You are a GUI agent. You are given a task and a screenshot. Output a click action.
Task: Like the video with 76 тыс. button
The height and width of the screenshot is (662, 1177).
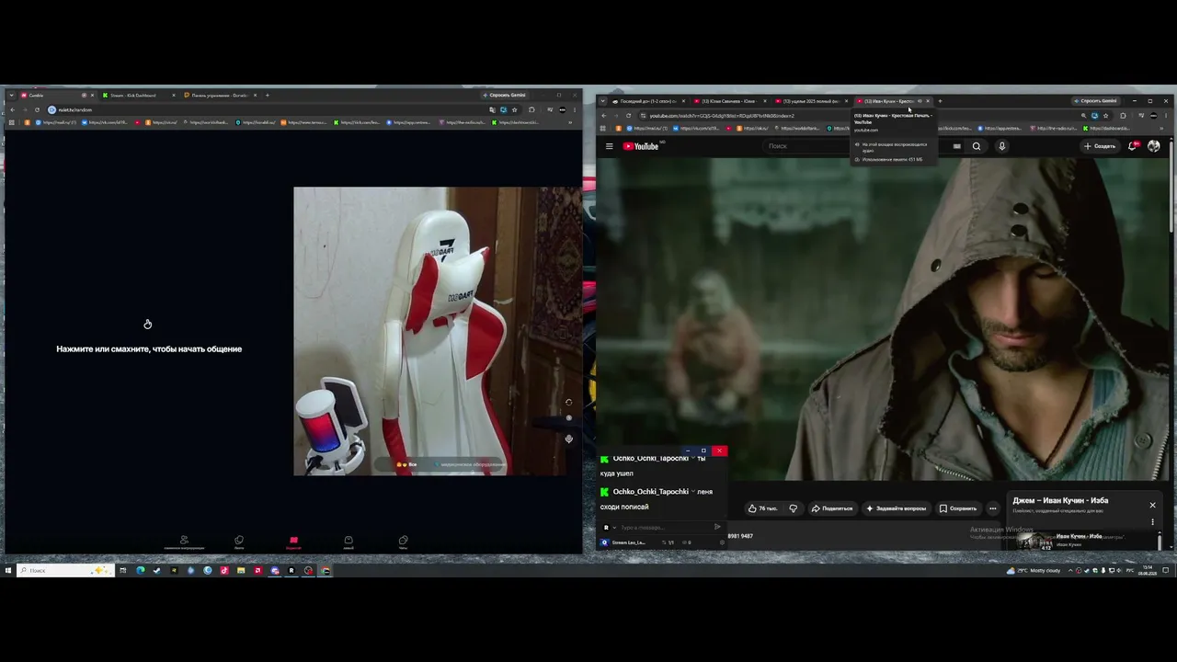[x=762, y=508]
